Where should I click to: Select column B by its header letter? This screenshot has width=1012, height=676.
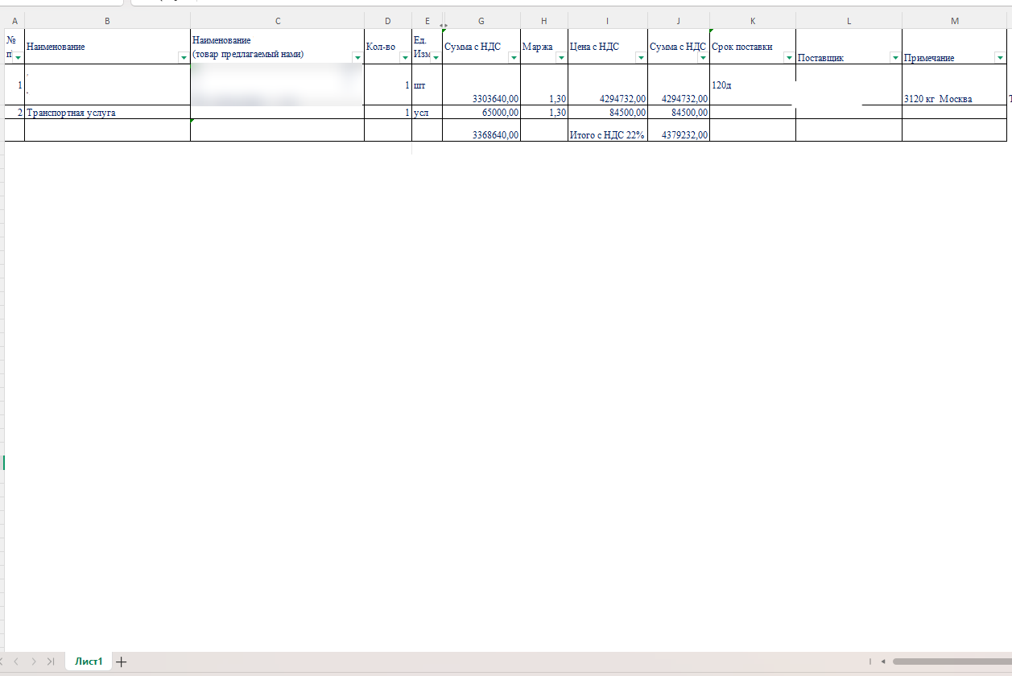tap(108, 21)
